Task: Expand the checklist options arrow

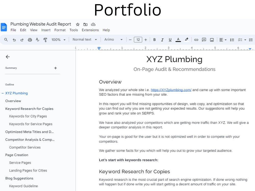Action: pos(245,40)
